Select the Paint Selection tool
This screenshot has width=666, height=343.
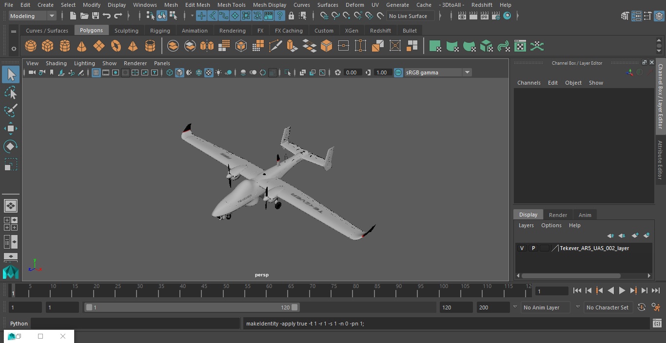pyautogui.click(x=11, y=110)
